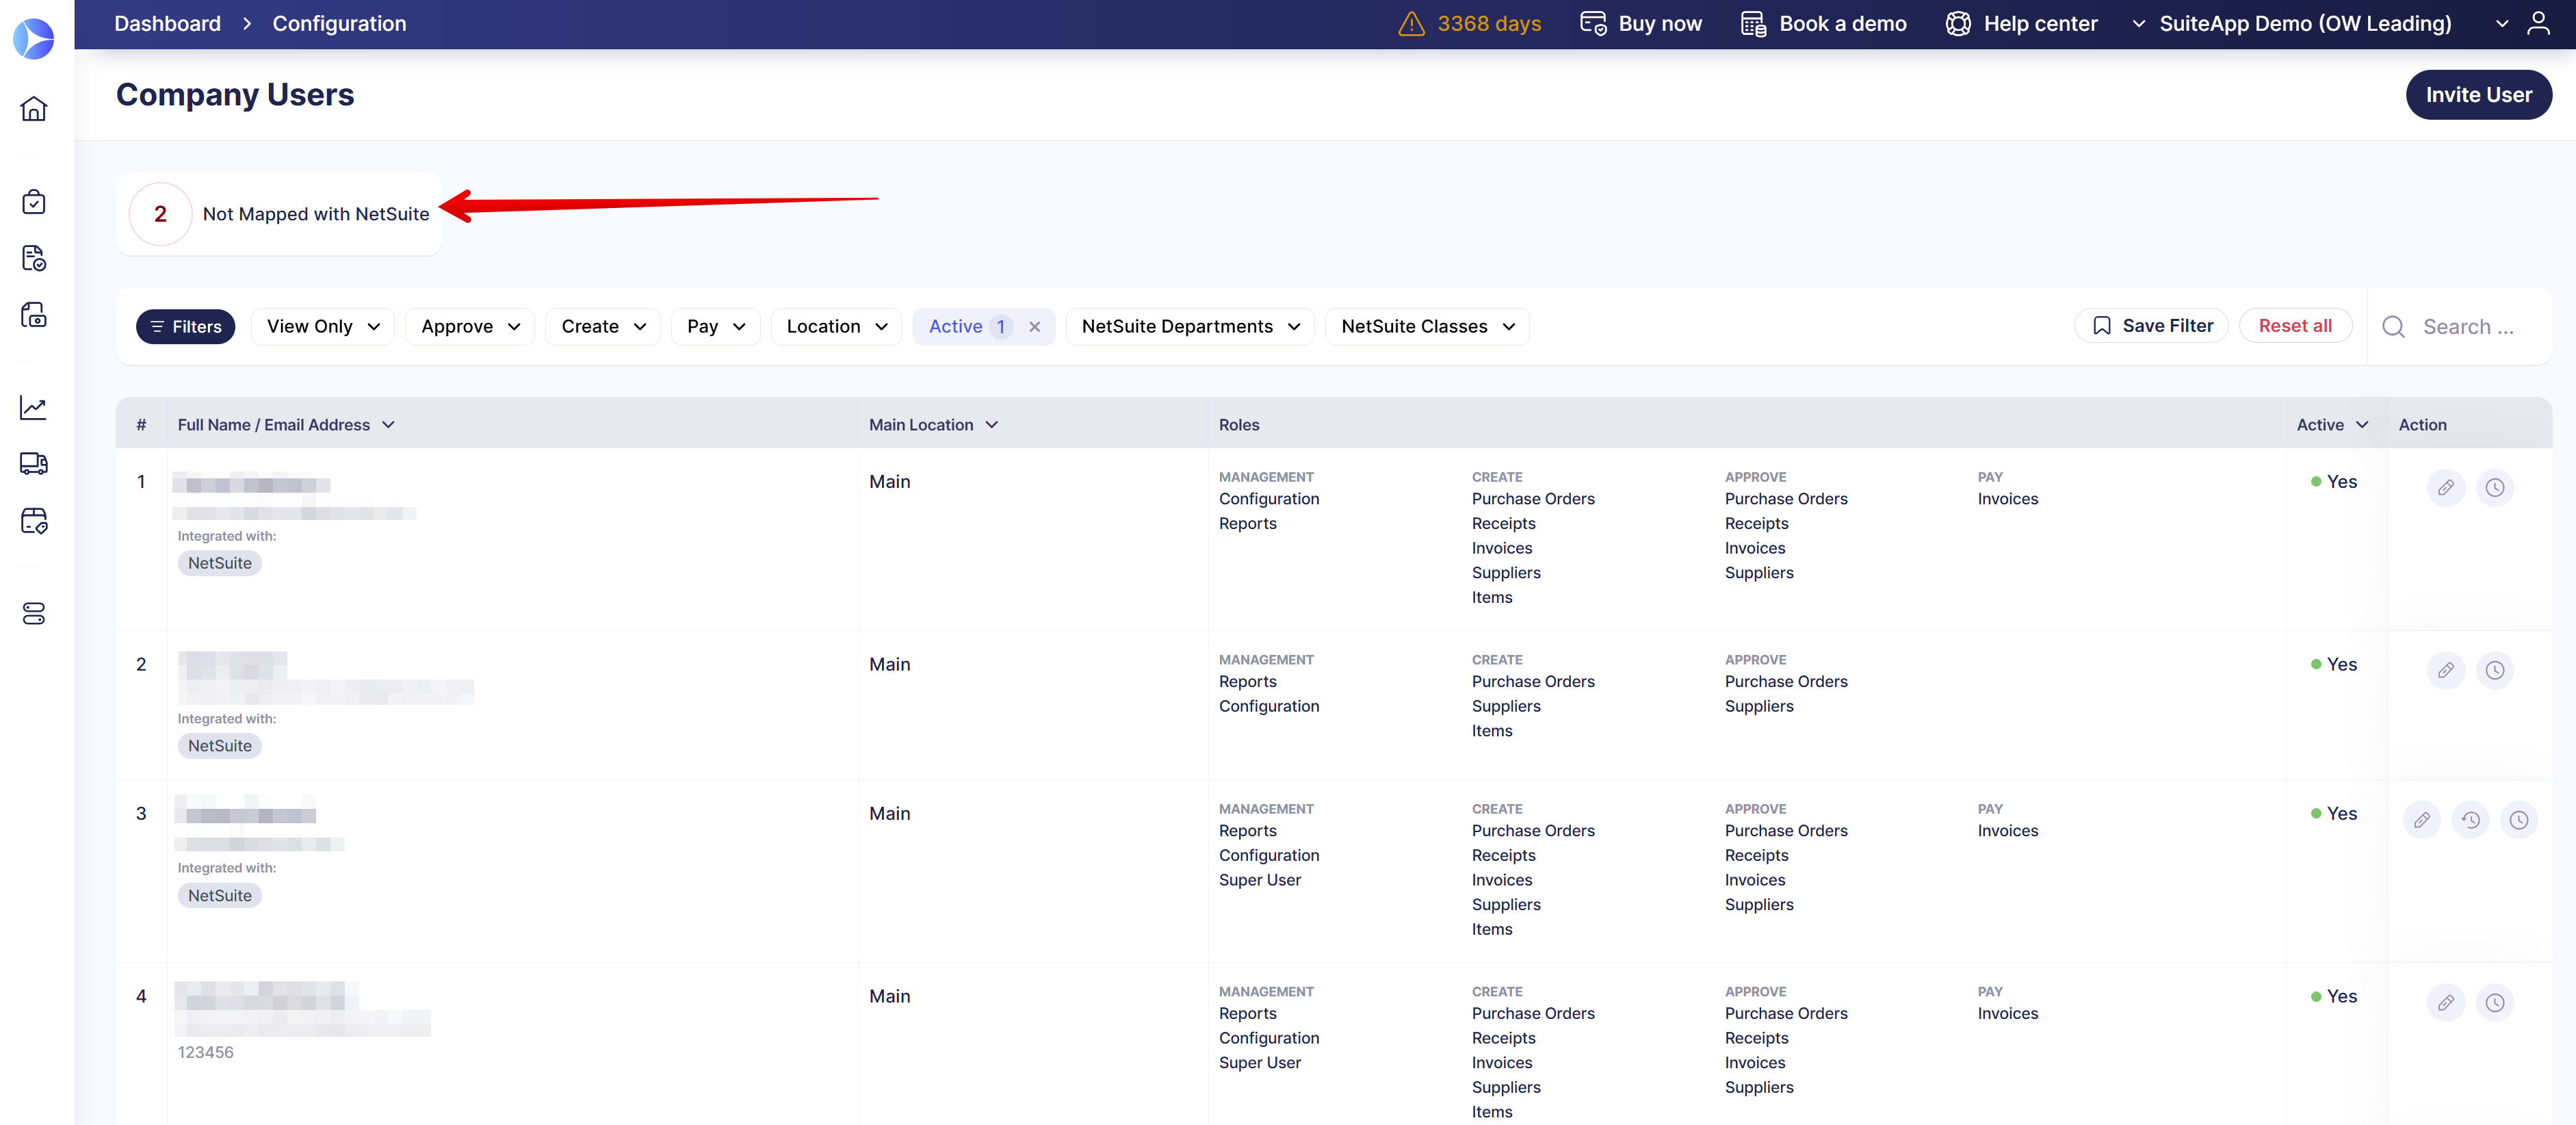Click the Save Filter button
Image resolution: width=2576 pixels, height=1125 pixels.
(2151, 326)
